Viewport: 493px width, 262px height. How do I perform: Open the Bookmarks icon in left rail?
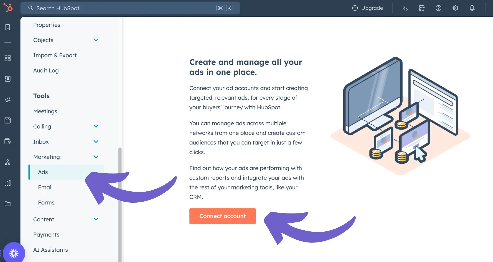click(8, 27)
